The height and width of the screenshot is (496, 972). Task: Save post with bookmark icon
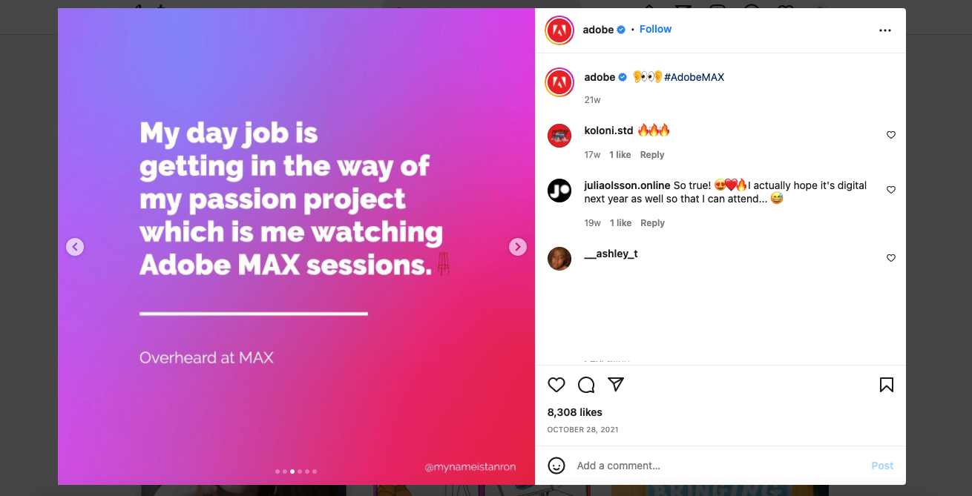(x=886, y=385)
